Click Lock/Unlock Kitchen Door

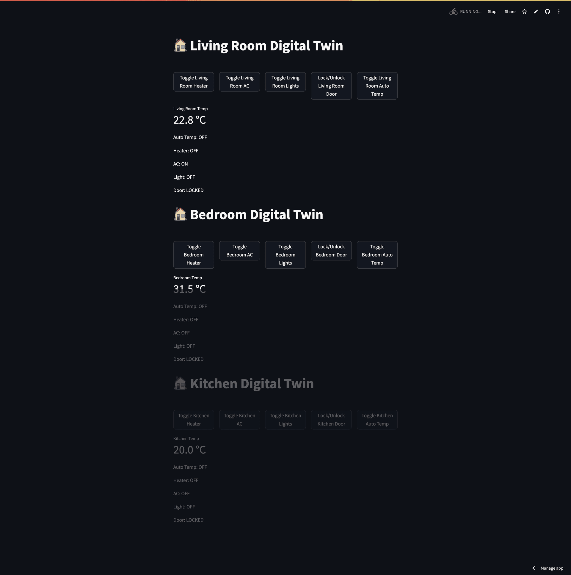(331, 419)
